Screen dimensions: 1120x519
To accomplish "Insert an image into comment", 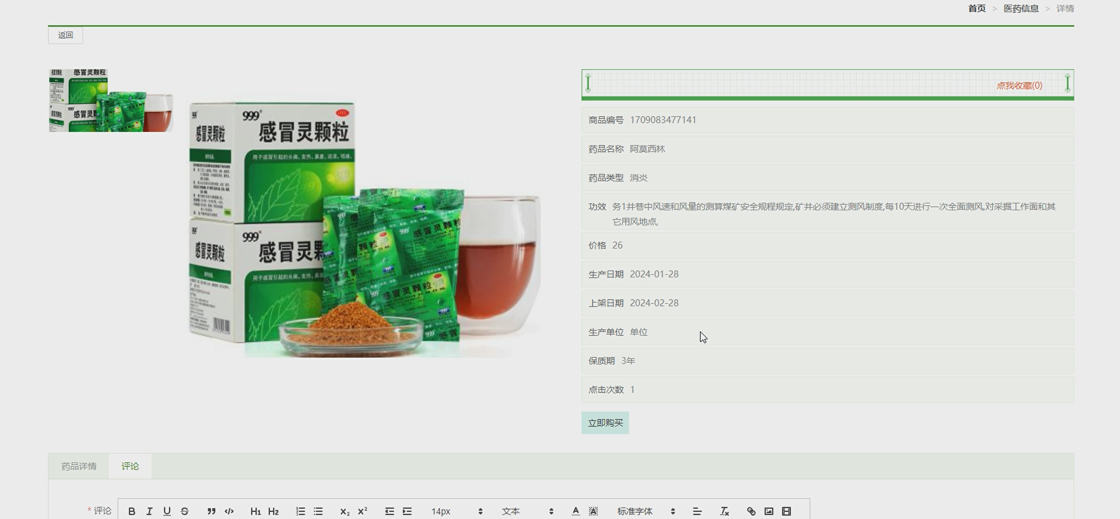I will [x=769, y=511].
